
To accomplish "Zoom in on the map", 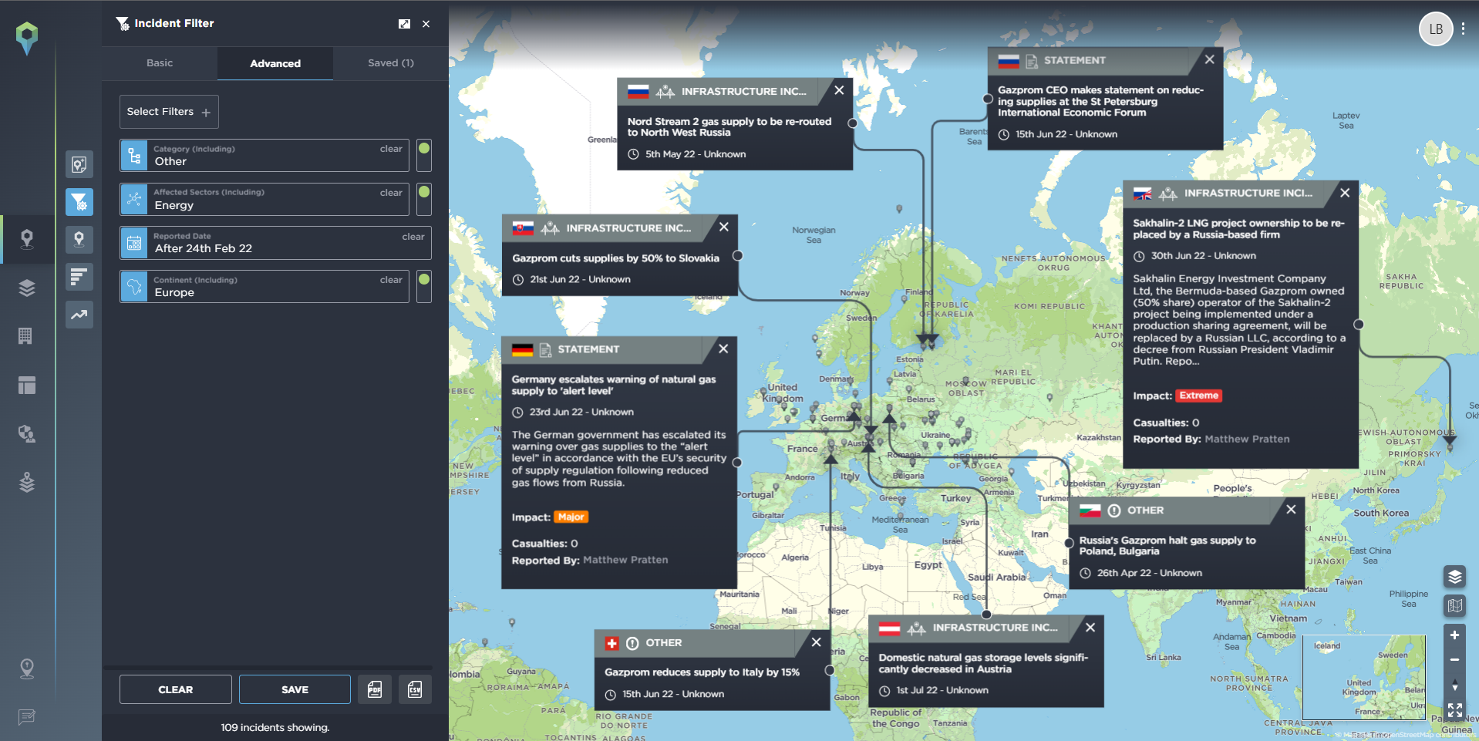I will pyautogui.click(x=1454, y=635).
